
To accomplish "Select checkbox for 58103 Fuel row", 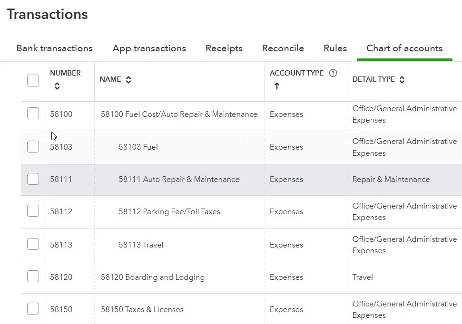I will click(33, 147).
